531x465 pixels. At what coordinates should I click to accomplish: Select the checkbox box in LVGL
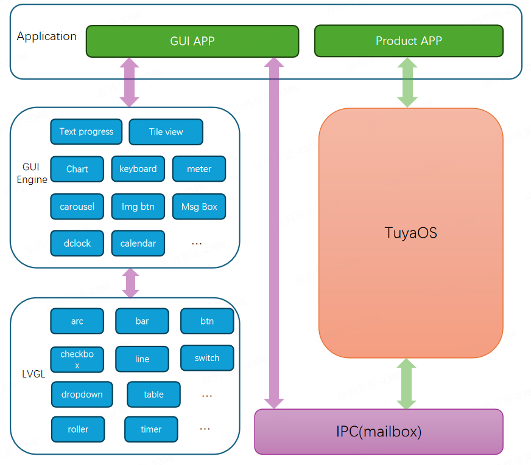click(x=77, y=360)
